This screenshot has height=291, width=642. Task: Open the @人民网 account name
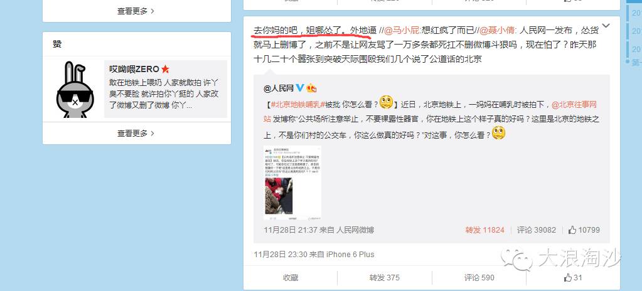point(279,88)
